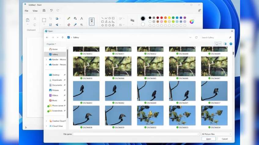Image resolution: width=259 pixels, height=145 pixels.
Task: Click the Save icon in Paint title bar
Action: [44, 11]
